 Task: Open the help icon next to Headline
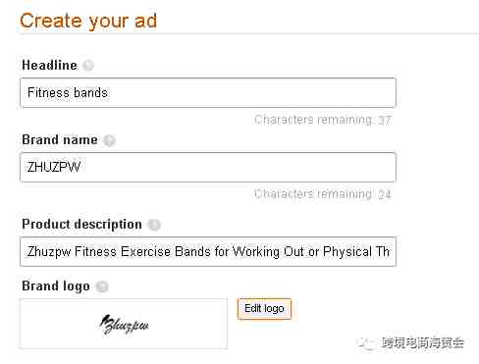click(88, 66)
